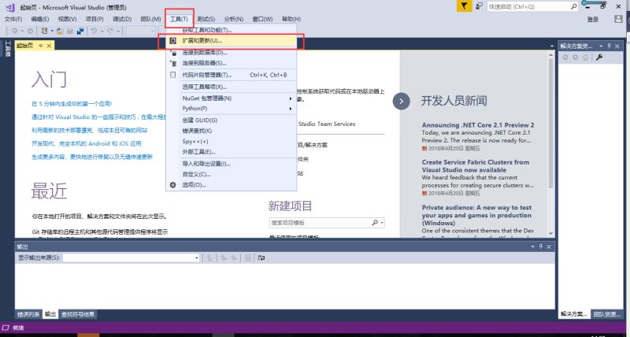This screenshot has width=630, height=337.
Task: Open the 文件(F) menu
Action: point(13,19)
